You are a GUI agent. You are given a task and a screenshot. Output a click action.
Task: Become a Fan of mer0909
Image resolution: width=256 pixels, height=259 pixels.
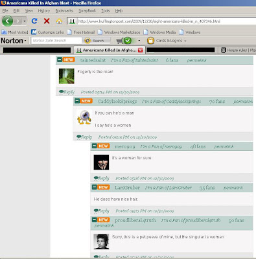[161, 147]
